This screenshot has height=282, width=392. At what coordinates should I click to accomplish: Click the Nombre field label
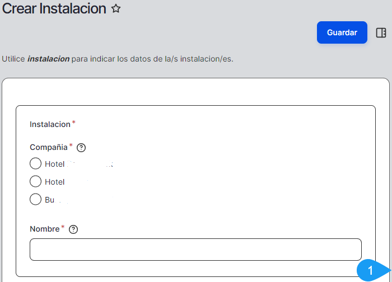[x=44, y=229]
